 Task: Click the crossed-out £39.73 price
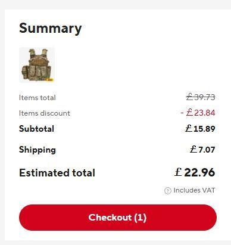(x=201, y=97)
